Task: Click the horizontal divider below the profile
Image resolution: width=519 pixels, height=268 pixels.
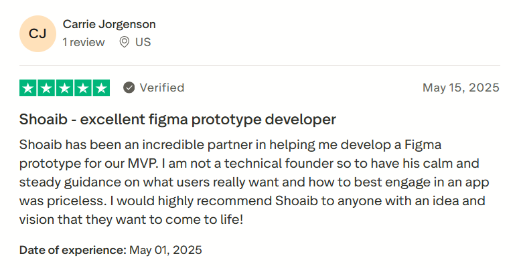Action: coord(260,65)
